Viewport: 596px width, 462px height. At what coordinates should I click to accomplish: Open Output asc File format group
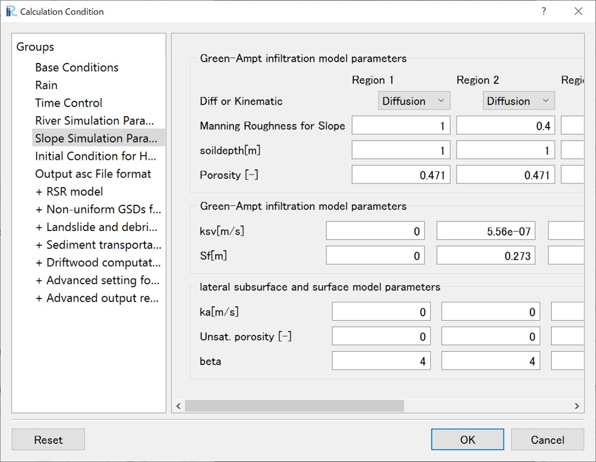click(x=93, y=174)
